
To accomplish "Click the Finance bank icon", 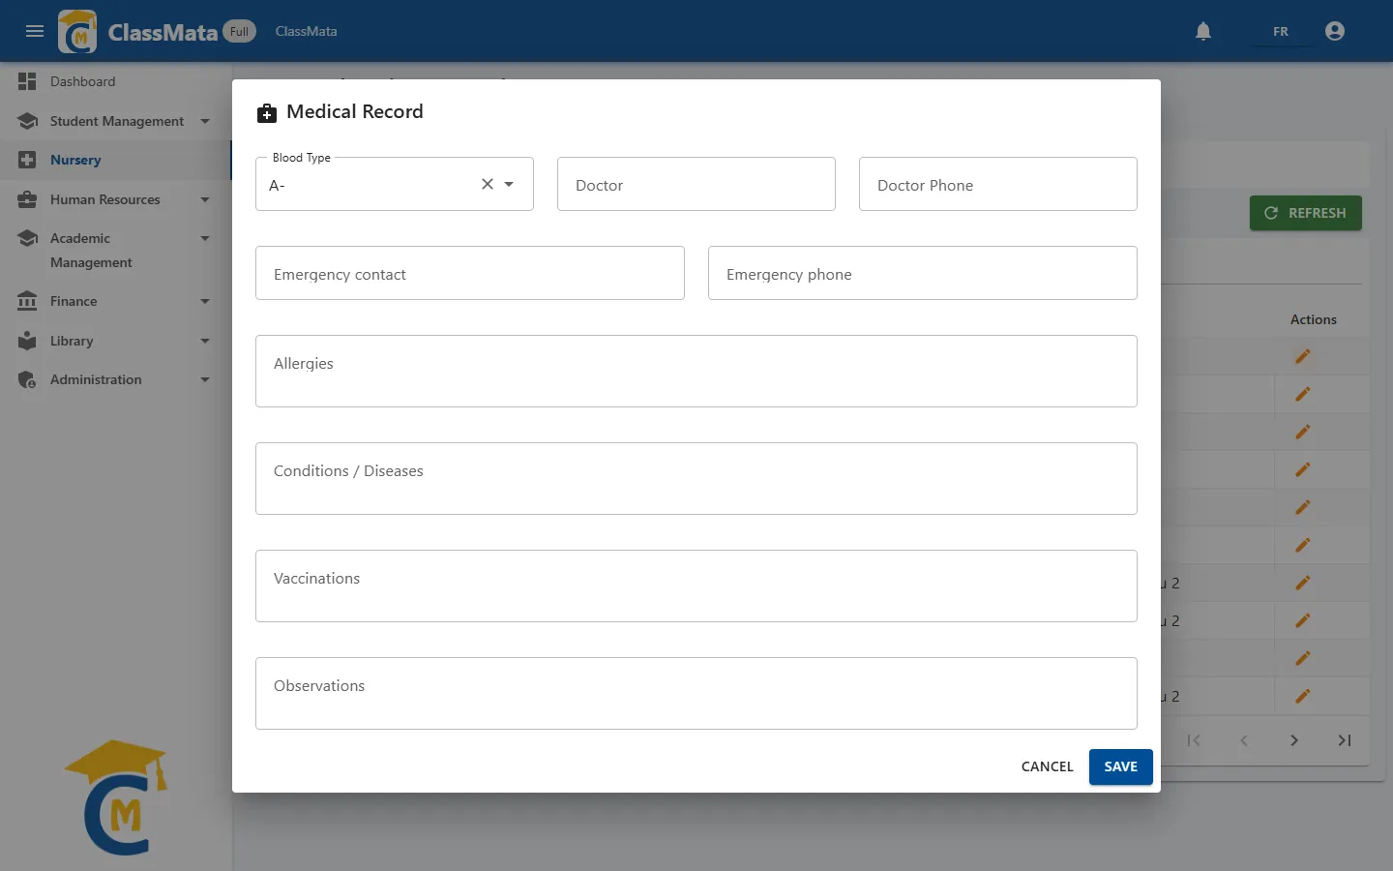I will [x=27, y=301].
